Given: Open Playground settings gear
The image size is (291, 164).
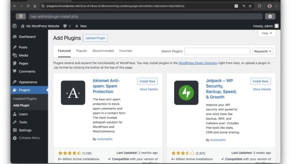Looking at the screenshot, I should (270, 16).
